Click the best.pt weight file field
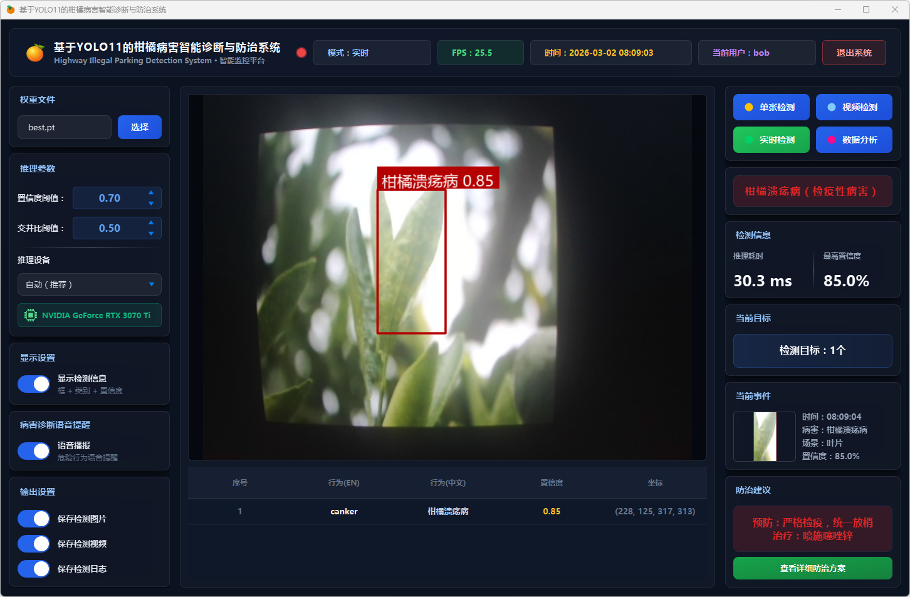The image size is (910, 597). coord(65,127)
